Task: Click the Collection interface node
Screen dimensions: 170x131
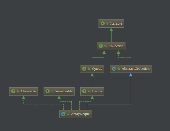Action: point(111,46)
